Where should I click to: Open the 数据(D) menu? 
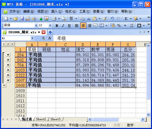point(98,12)
